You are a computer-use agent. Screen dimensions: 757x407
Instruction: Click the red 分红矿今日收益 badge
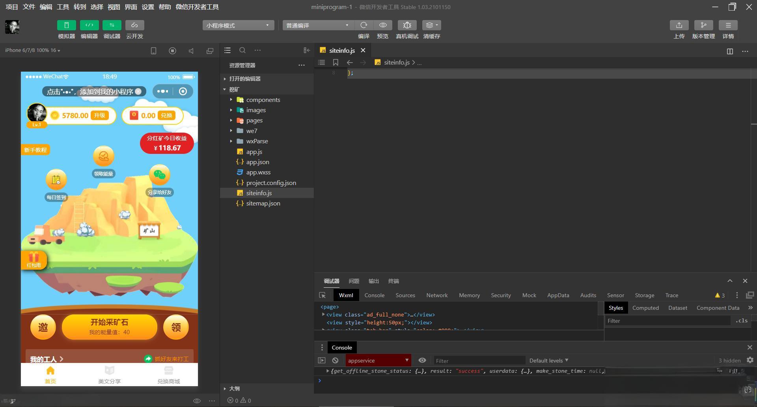(167, 143)
